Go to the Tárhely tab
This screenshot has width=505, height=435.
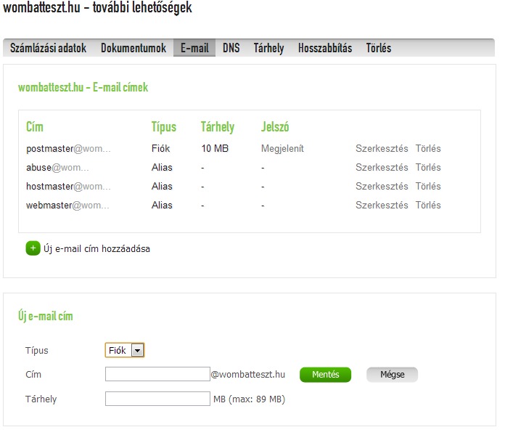click(268, 49)
